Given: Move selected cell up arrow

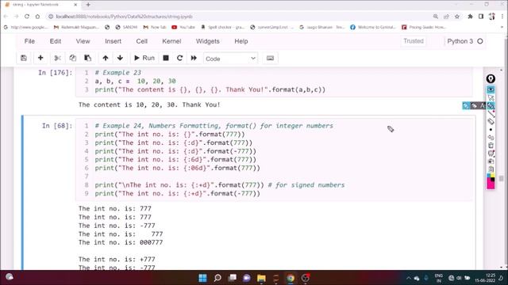Looking at the screenshot, I should (106, 58).
